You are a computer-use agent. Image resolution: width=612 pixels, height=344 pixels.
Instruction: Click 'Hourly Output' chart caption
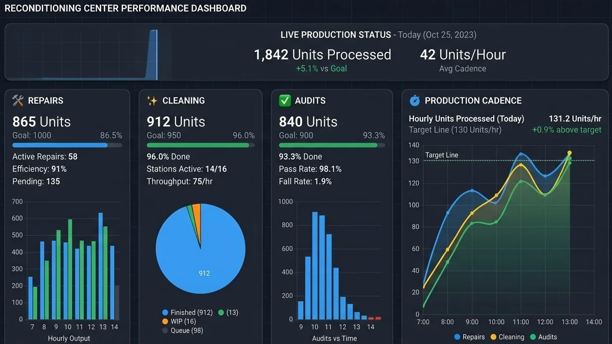[x=69, y=338]
